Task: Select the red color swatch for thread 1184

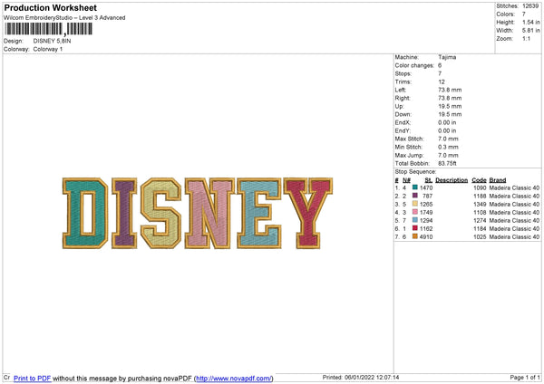Action: (415, 228)
